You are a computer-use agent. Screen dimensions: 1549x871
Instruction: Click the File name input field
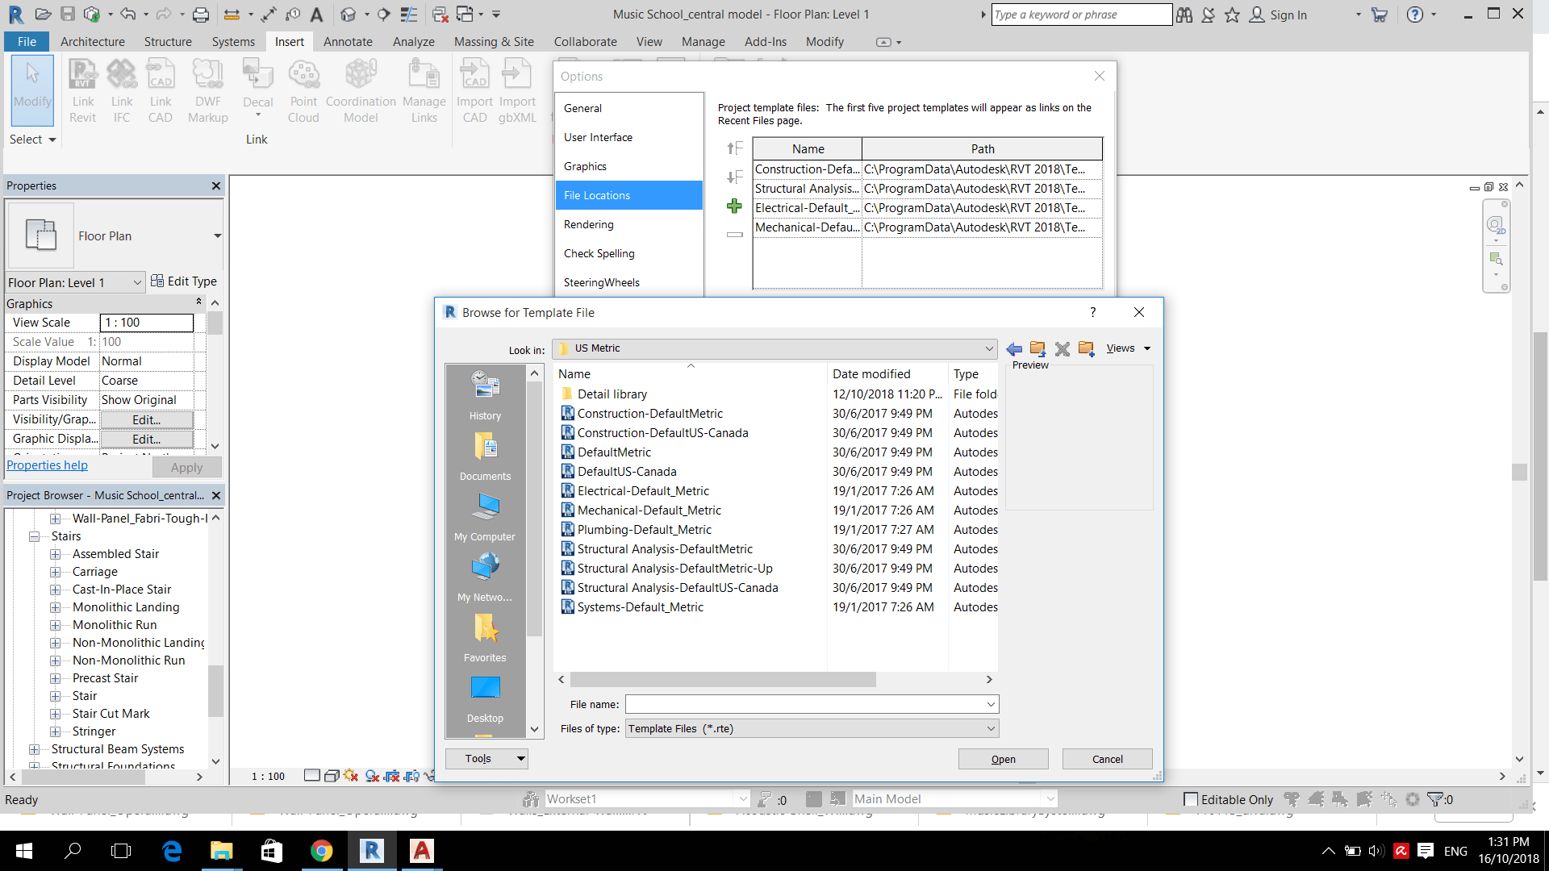[x=804, y=704]
